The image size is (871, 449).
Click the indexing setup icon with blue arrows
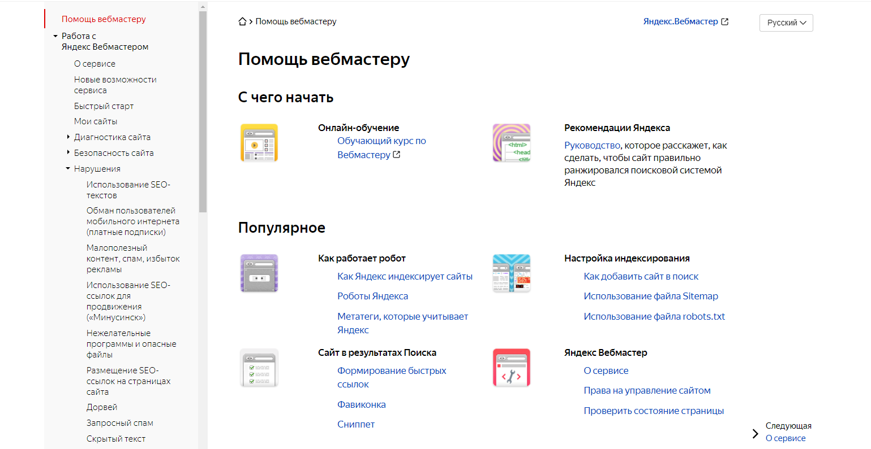[x=512, y=273]
